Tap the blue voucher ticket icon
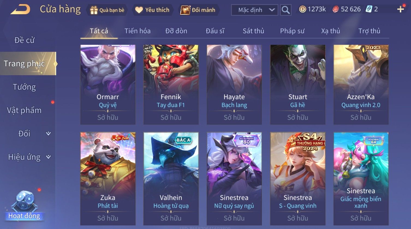Viewport: 411px width, 229px height. pyautogui.click(x=369, y=9)
